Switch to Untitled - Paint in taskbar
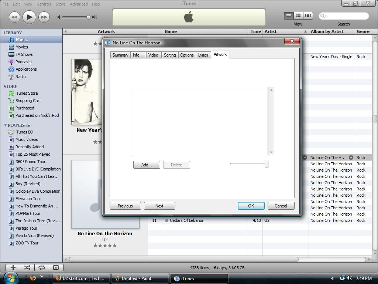Viewport: 378px width, 284px height. [140, 278]
